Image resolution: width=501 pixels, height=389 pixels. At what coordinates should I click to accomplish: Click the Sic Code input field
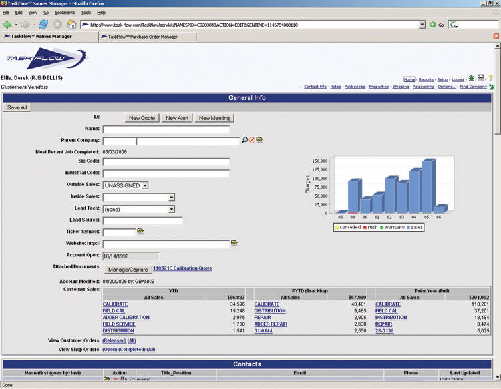[x=166, y=162]
